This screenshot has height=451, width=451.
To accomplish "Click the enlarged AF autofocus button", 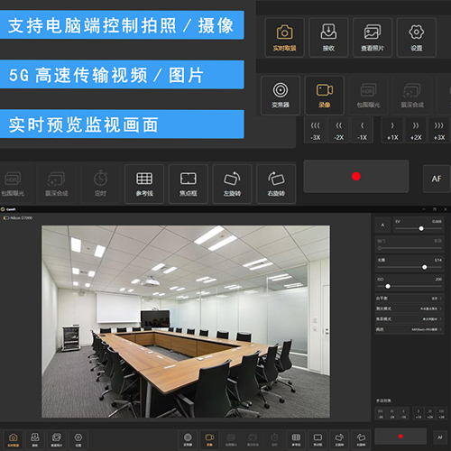I will pyautogui.click(x=437, y=179).
